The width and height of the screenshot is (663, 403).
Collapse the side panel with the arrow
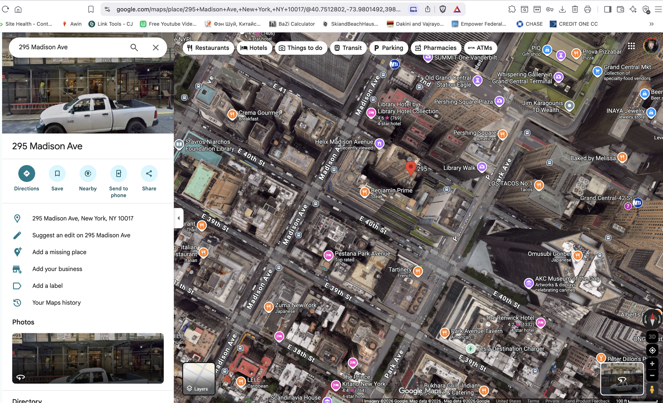tap(179, 218)
